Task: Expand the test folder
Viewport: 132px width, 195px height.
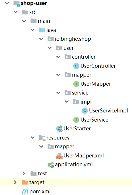Action: click(x=24, y=173)
